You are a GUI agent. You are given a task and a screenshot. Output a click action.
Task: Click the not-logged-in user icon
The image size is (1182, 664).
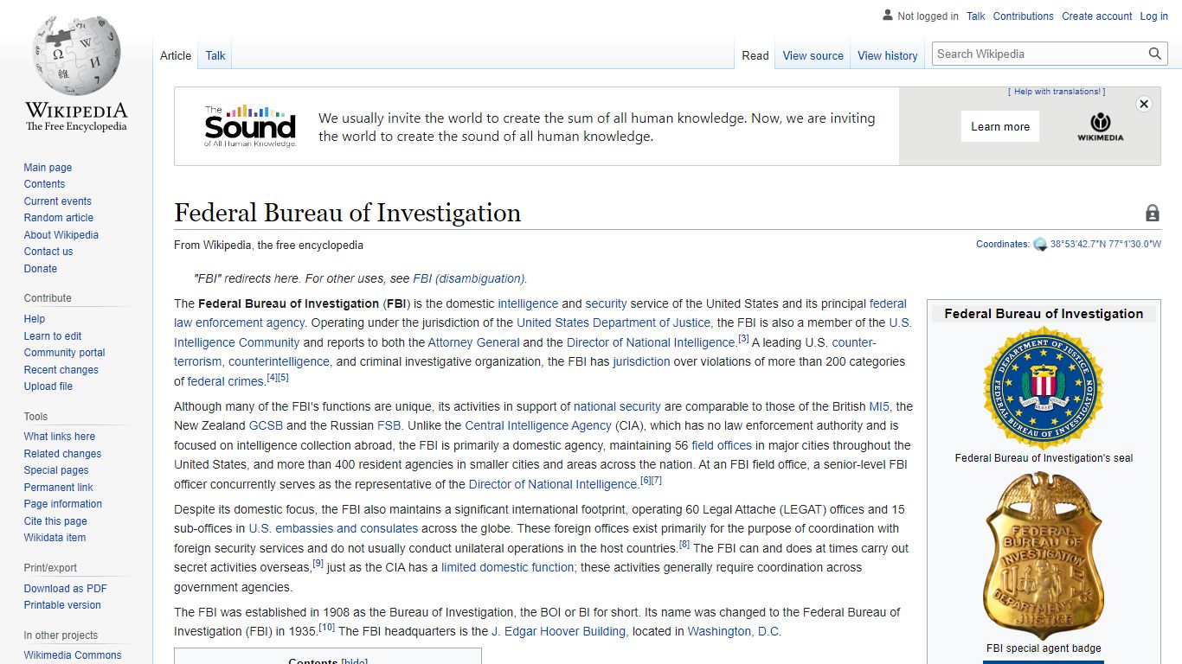coord(888,16)
